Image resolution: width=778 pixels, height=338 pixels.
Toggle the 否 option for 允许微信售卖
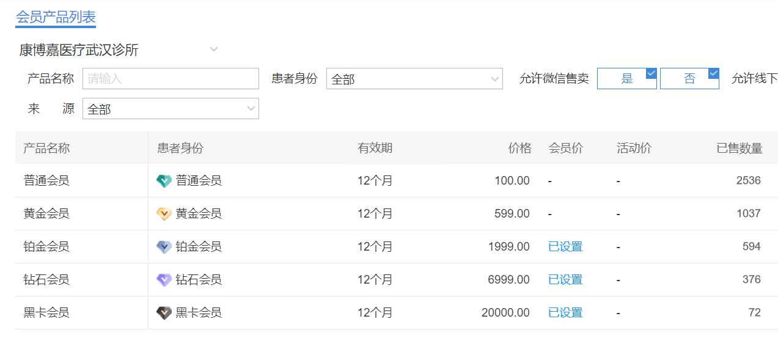[x=689, y=79]
